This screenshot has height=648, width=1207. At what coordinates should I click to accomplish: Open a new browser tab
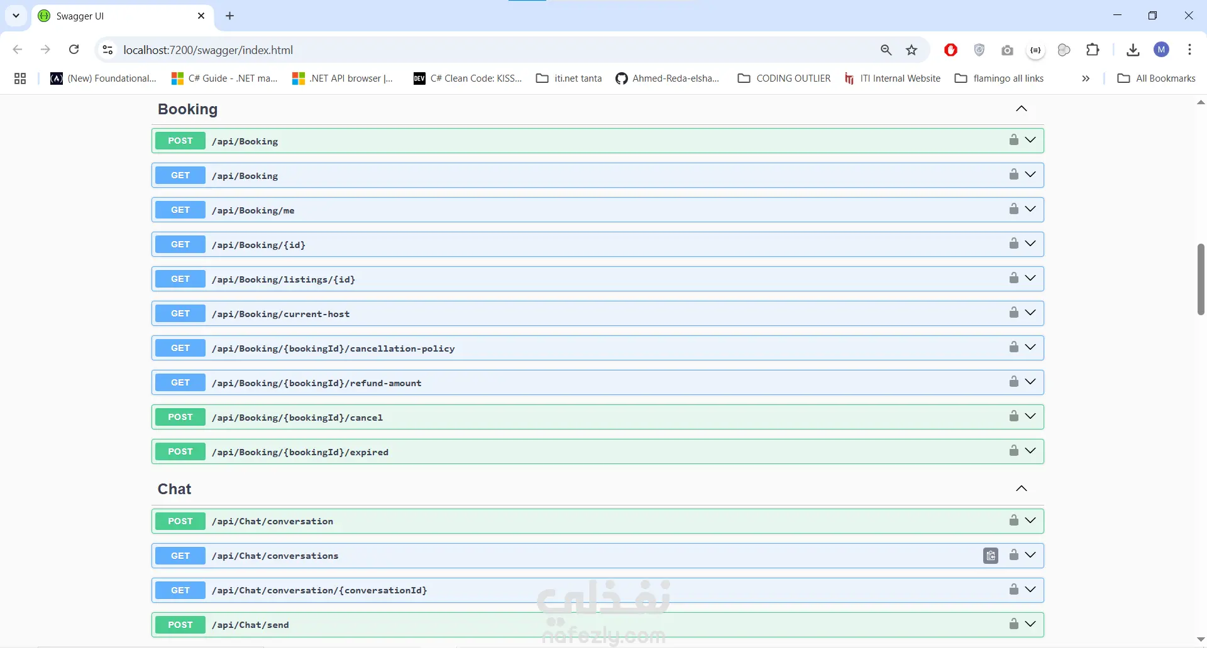click(x=230, y=16)
